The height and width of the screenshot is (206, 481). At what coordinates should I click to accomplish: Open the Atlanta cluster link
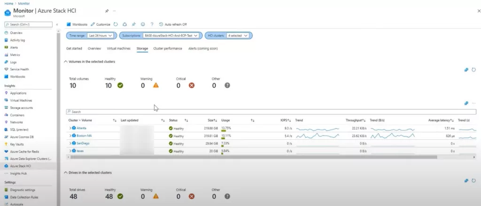click(x=81, y=128)
